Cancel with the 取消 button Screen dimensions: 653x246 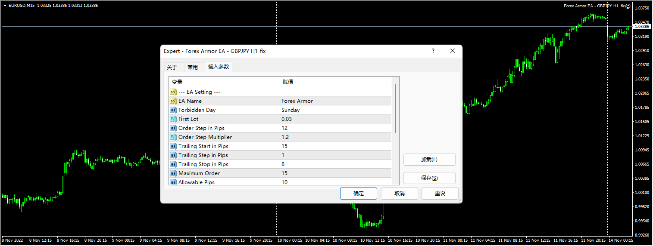400,194
